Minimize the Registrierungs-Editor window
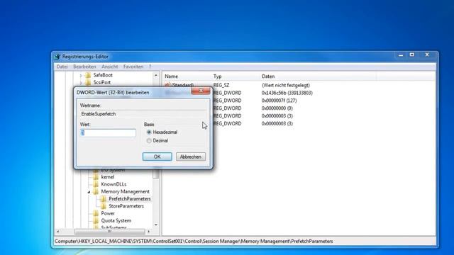This screenshot has width=454, height=255. pos(401,55)
